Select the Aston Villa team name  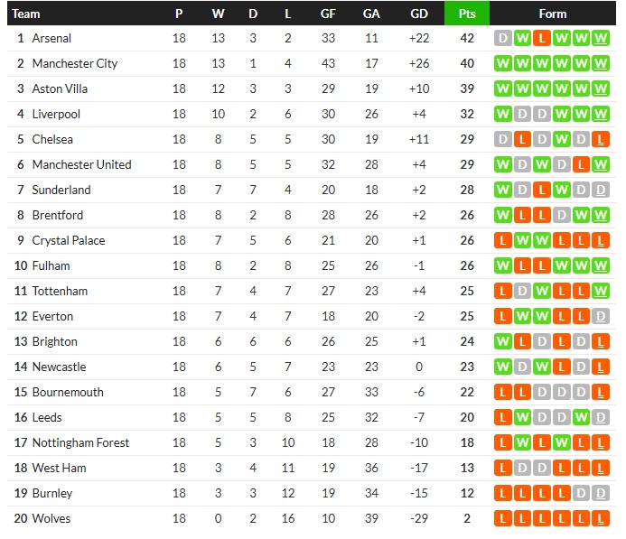click(x=60, y=89)
